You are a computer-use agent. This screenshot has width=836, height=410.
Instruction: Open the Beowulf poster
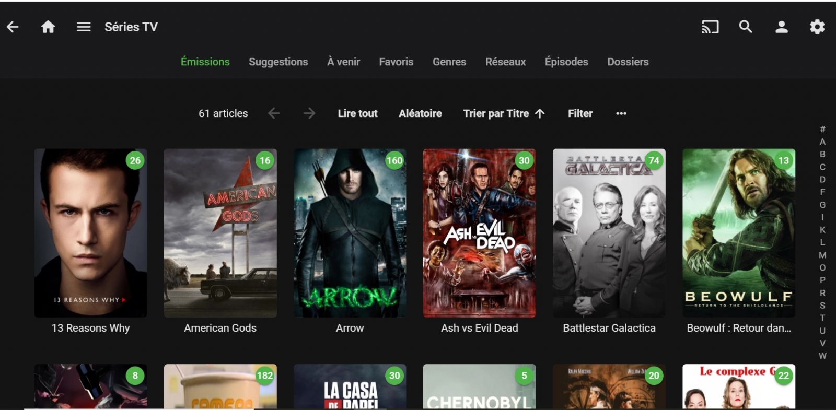pyautogui.click(x=739, y=233)
